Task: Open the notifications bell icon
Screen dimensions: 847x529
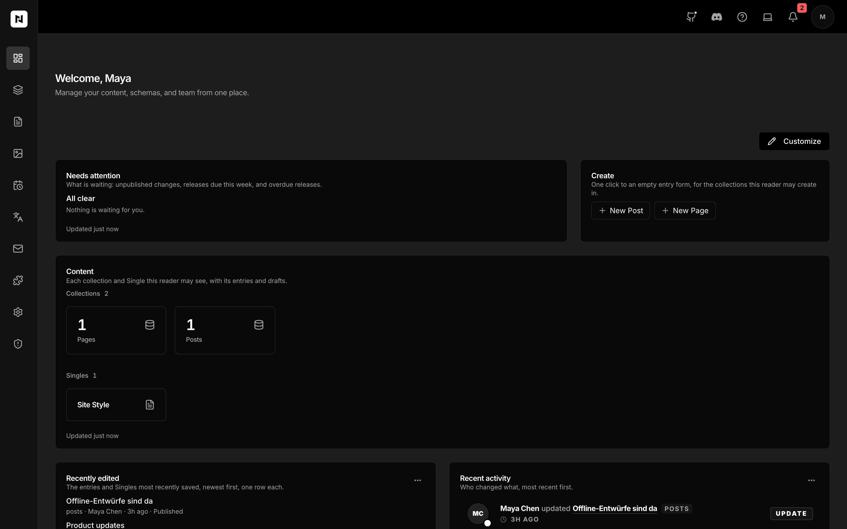Action: tap(793, 17)
